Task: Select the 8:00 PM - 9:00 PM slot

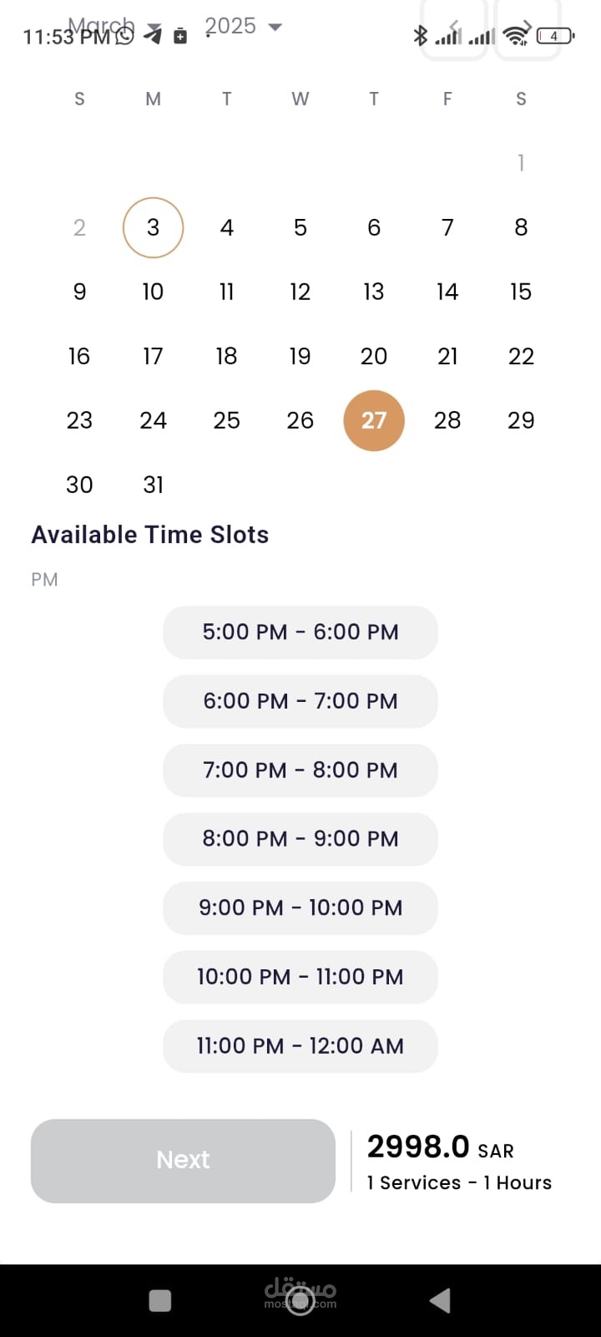Action: click(x=300, y=838)
